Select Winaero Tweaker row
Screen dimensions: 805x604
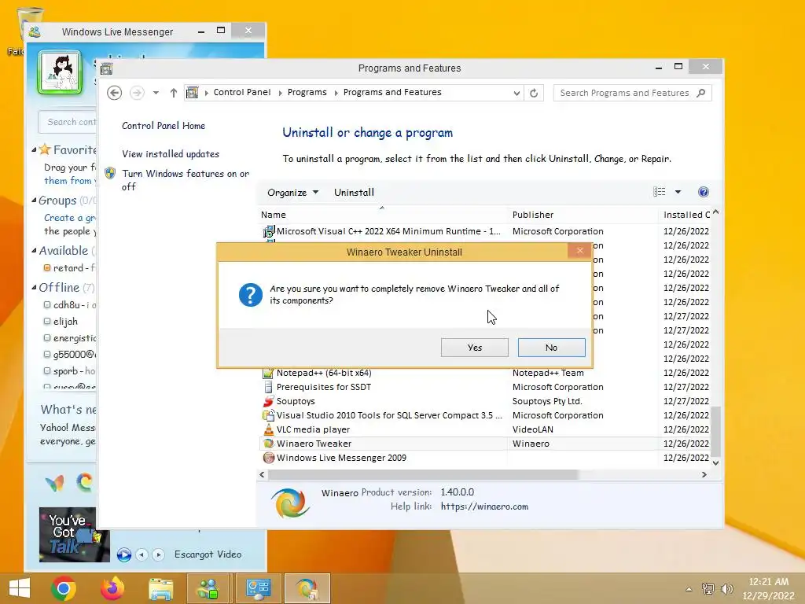pos(484,444)
